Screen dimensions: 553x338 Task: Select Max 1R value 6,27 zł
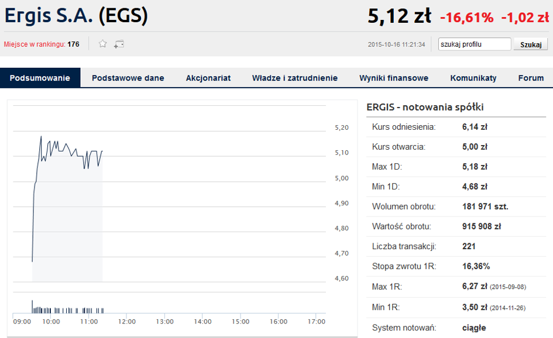pyautogui.click(x=475, y=286)
